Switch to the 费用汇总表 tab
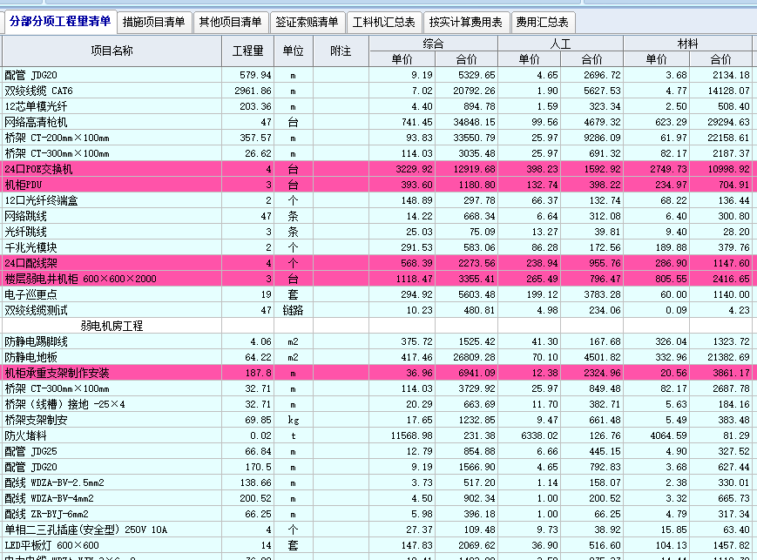This screenshot has height=560, width=757. 542,22
